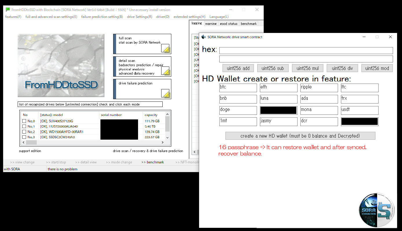Image resolution: width=402 pixels, height=231 pixels.
Task: Click drive list horizontal scroll left arrow
Action: [x=24, y=143]
